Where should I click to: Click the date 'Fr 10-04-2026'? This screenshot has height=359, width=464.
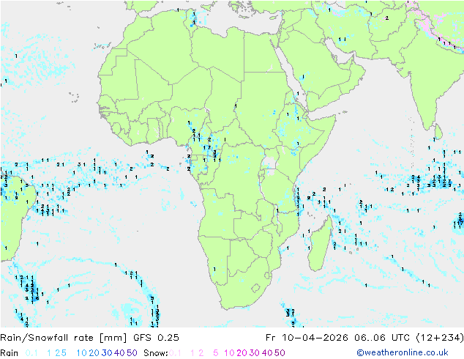(307, 338)
